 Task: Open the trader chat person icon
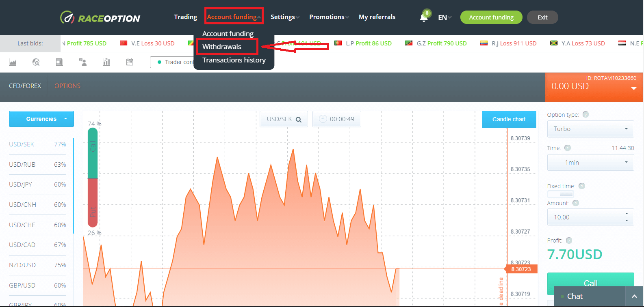pos(83,62)
